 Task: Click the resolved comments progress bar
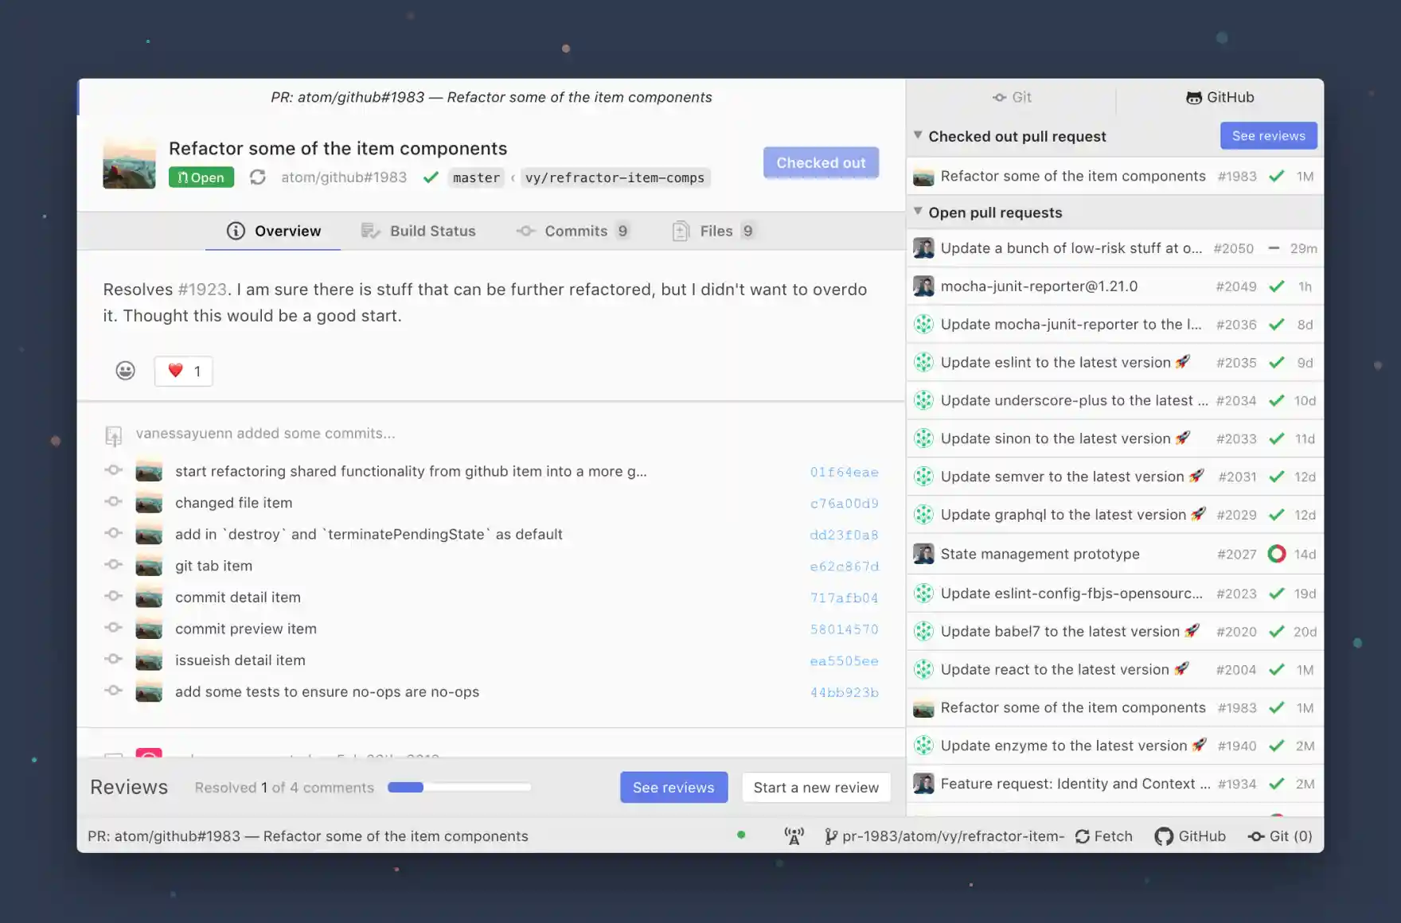pyautogui.click(x=459, y=787)
